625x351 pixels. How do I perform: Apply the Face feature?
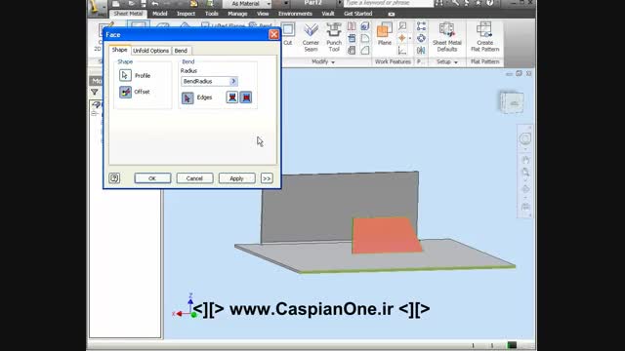[236, 178]
